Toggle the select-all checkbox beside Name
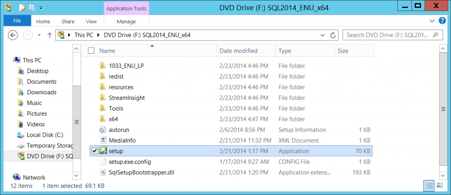451x195 pixels. tap(91, 51)
